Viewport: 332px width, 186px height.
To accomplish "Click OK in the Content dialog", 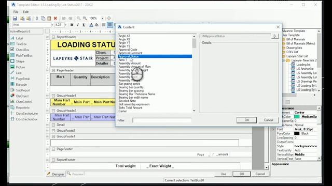I will [x=247, y=120].
